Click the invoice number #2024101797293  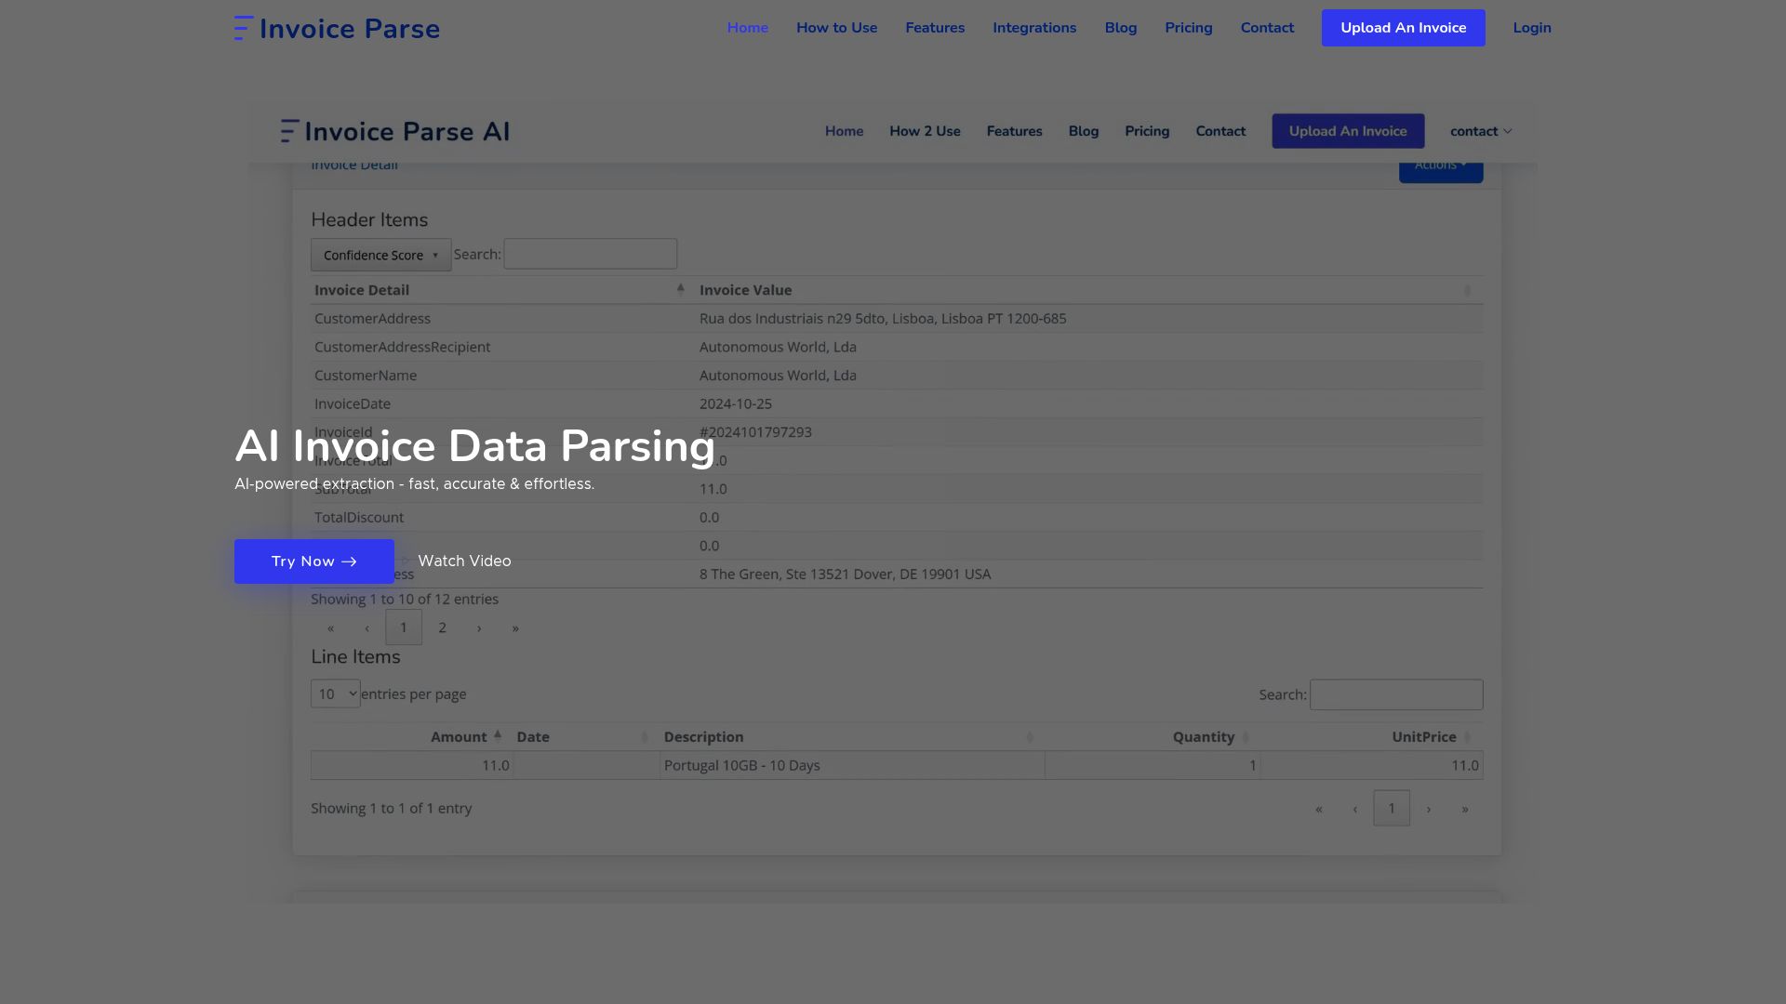click(755, 432)
